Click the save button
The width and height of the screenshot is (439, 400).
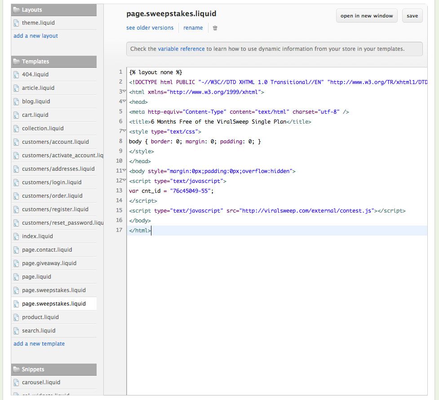[x=412, y=16]
